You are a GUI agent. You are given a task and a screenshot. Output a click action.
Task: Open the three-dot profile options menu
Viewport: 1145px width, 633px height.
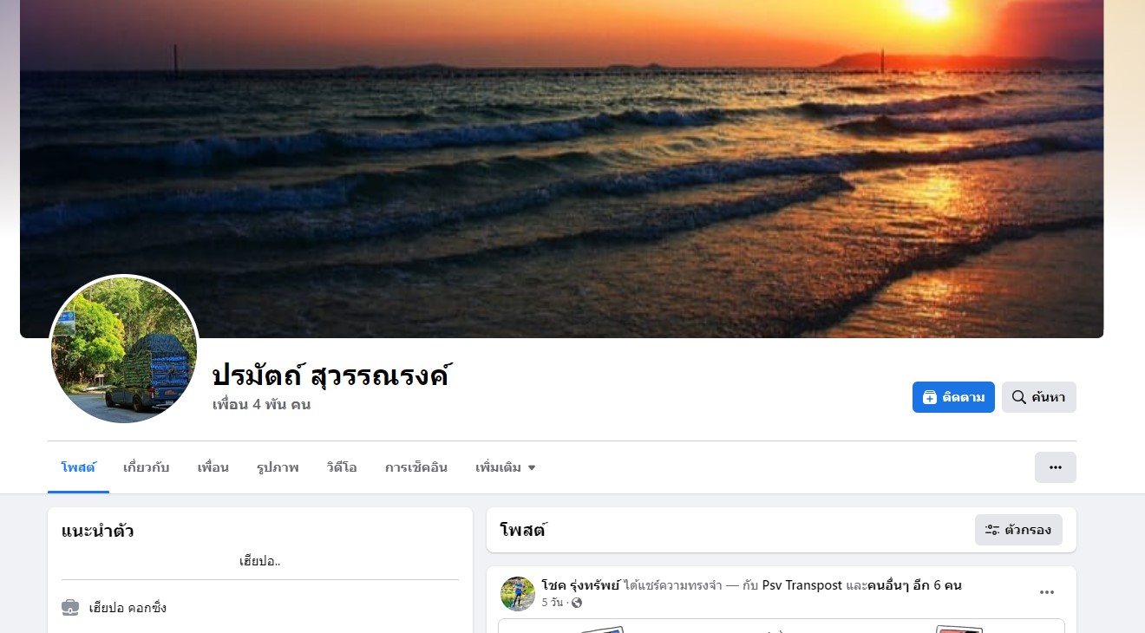point(1056,467)
